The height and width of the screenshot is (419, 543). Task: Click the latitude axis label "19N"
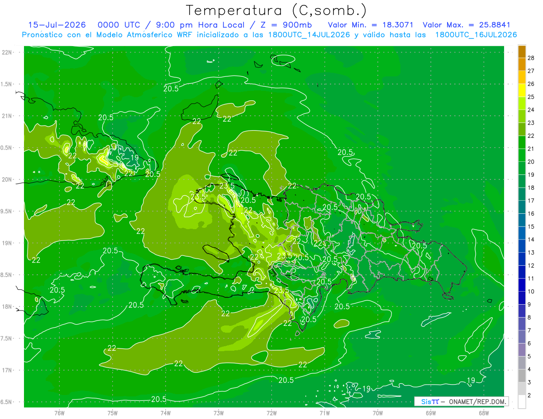(7, 243)
